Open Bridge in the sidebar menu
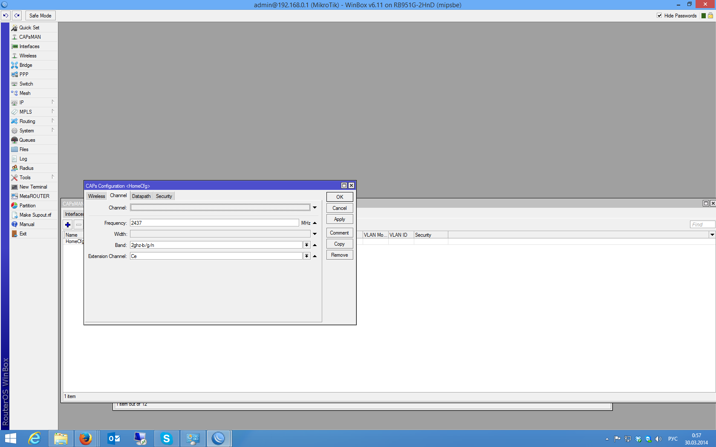 click(x=26, y=65)
